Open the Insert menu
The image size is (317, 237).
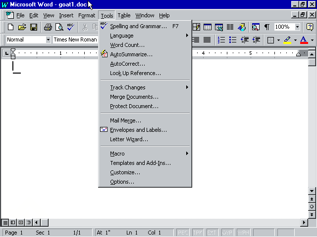pyautogui.click(x=66, y=15)
